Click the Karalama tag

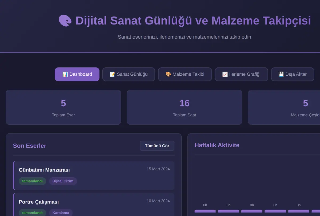click(x=61, y=213)
